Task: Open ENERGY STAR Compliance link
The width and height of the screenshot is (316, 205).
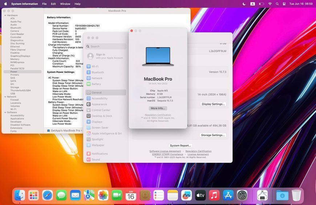Action: tap(167, 154)
